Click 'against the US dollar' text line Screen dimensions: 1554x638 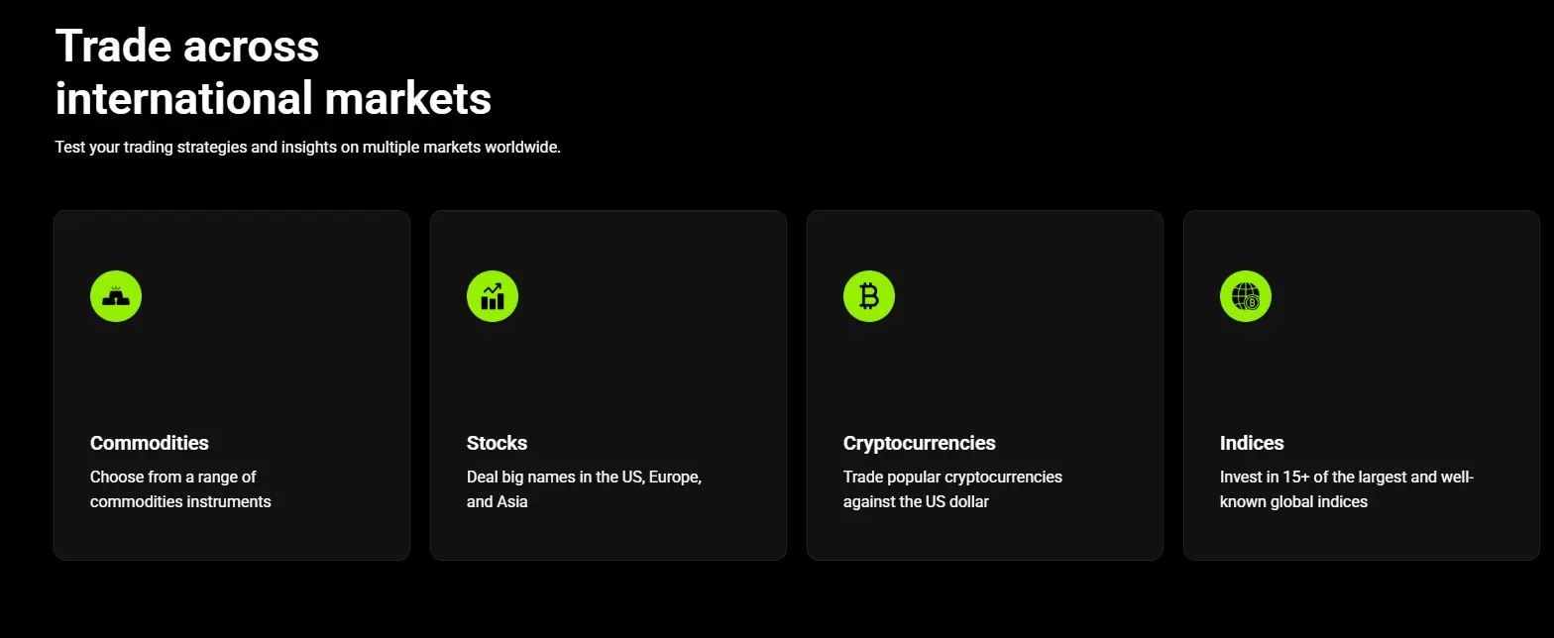[x=916, y=501]
